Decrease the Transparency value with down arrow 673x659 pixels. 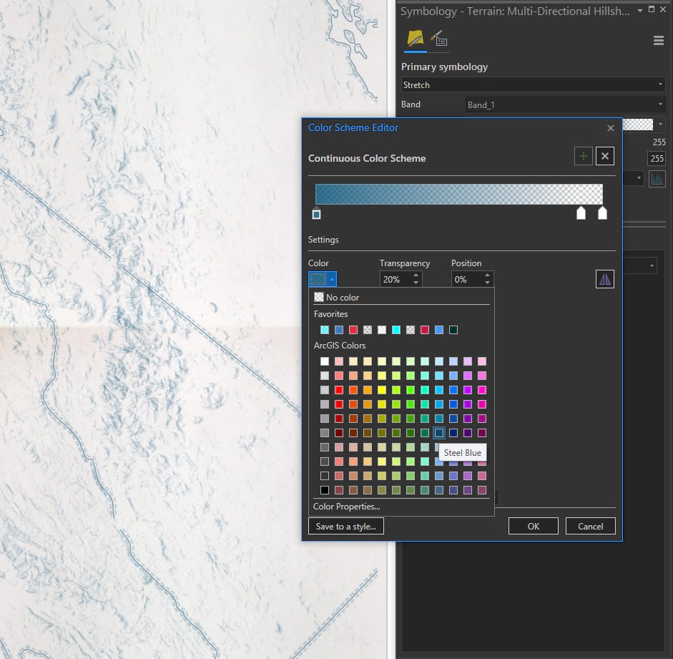[416, 283]
